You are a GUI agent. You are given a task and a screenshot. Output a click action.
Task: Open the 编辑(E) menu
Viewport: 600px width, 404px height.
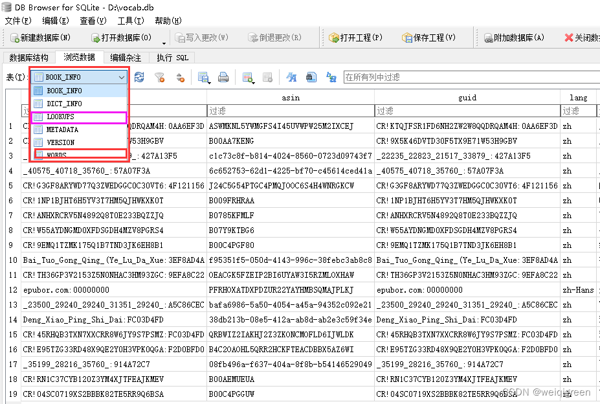click(56, 21)
